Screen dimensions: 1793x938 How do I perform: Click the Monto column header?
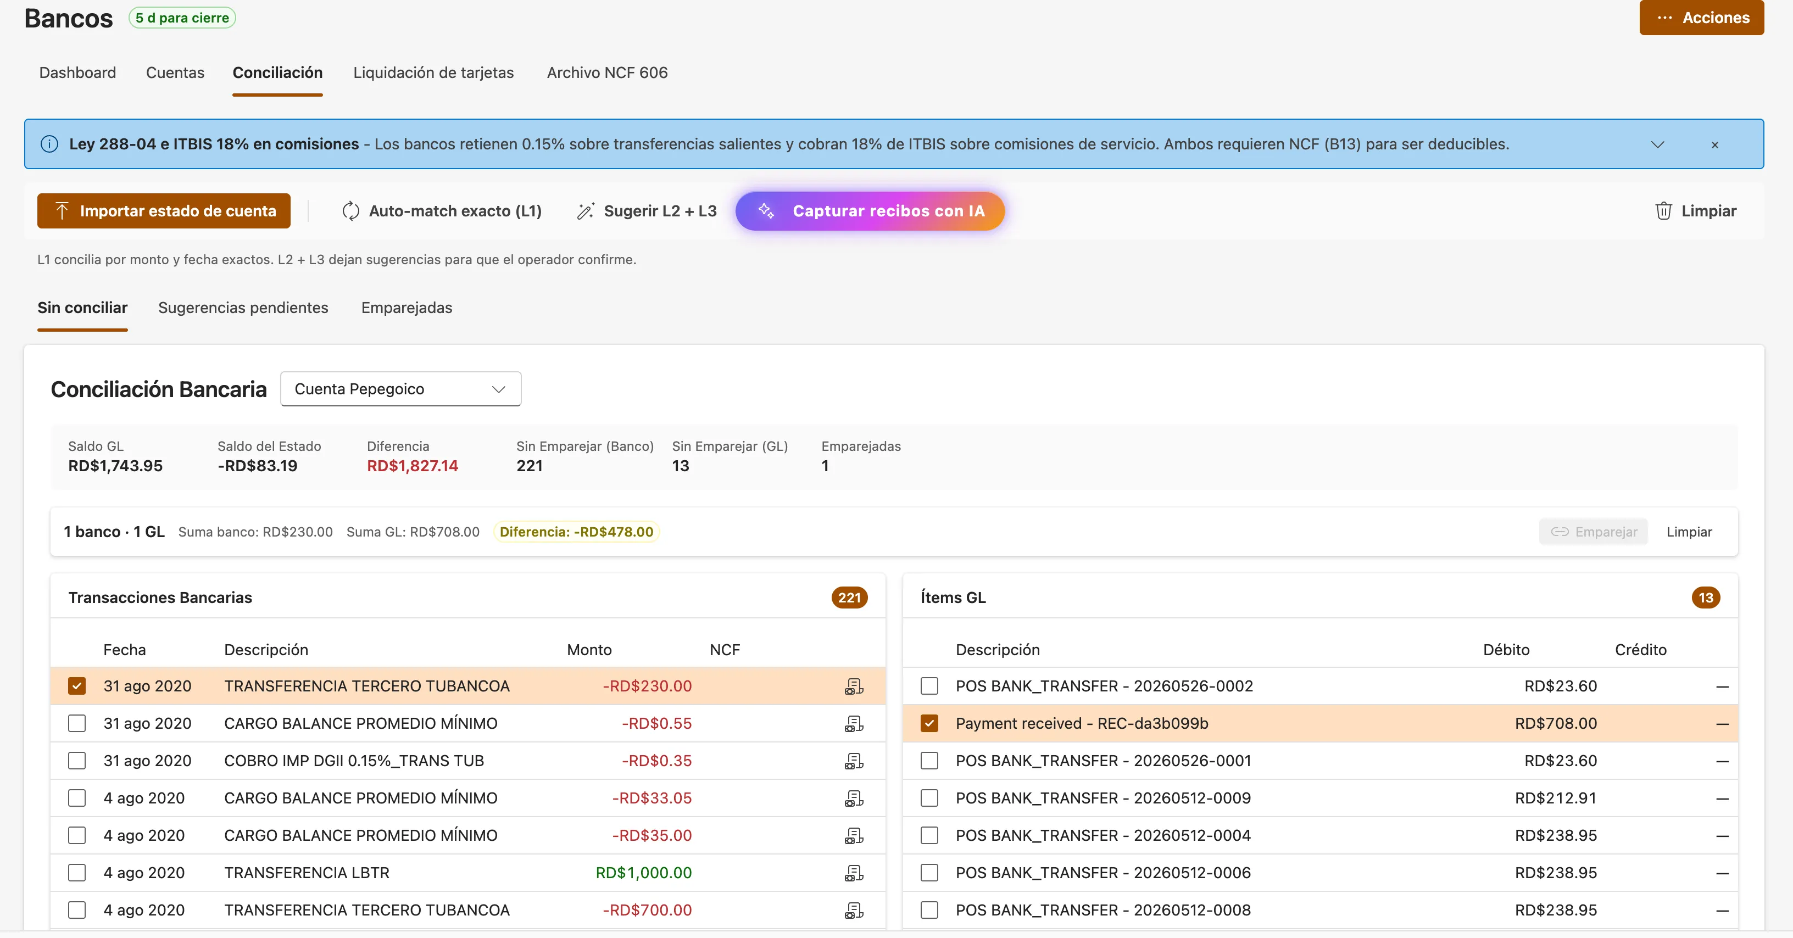coord(589,650)
